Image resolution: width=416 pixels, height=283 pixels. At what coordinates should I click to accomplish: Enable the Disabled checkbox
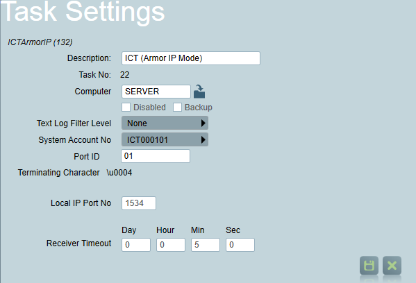pos(126,108)
